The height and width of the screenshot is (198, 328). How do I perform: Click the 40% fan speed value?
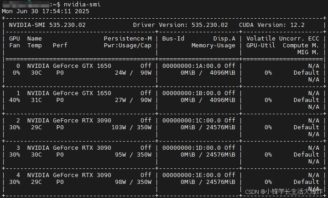tap(15, 100)
